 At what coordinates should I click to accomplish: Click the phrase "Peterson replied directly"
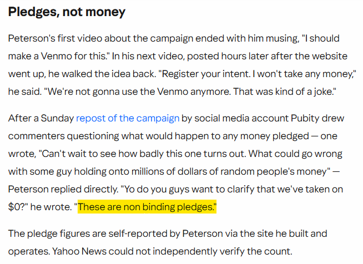[63, 190]
